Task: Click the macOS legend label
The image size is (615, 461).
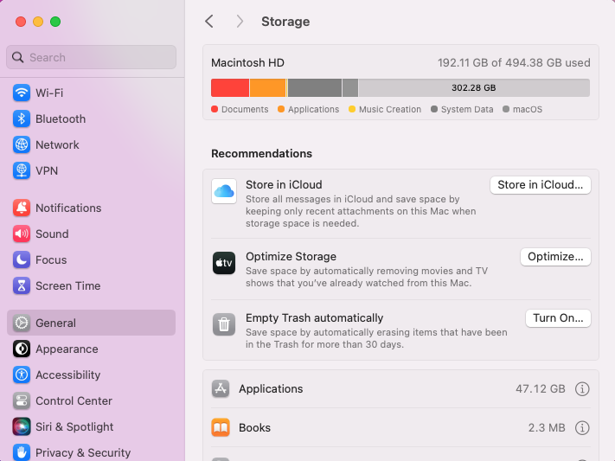Action: click(528, 110)
